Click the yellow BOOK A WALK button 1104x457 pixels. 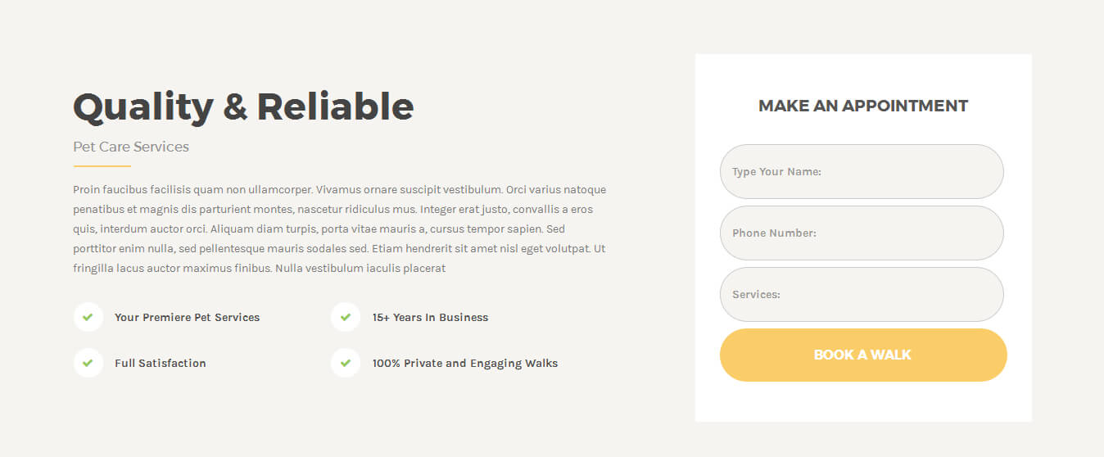(x=863, y=355)
